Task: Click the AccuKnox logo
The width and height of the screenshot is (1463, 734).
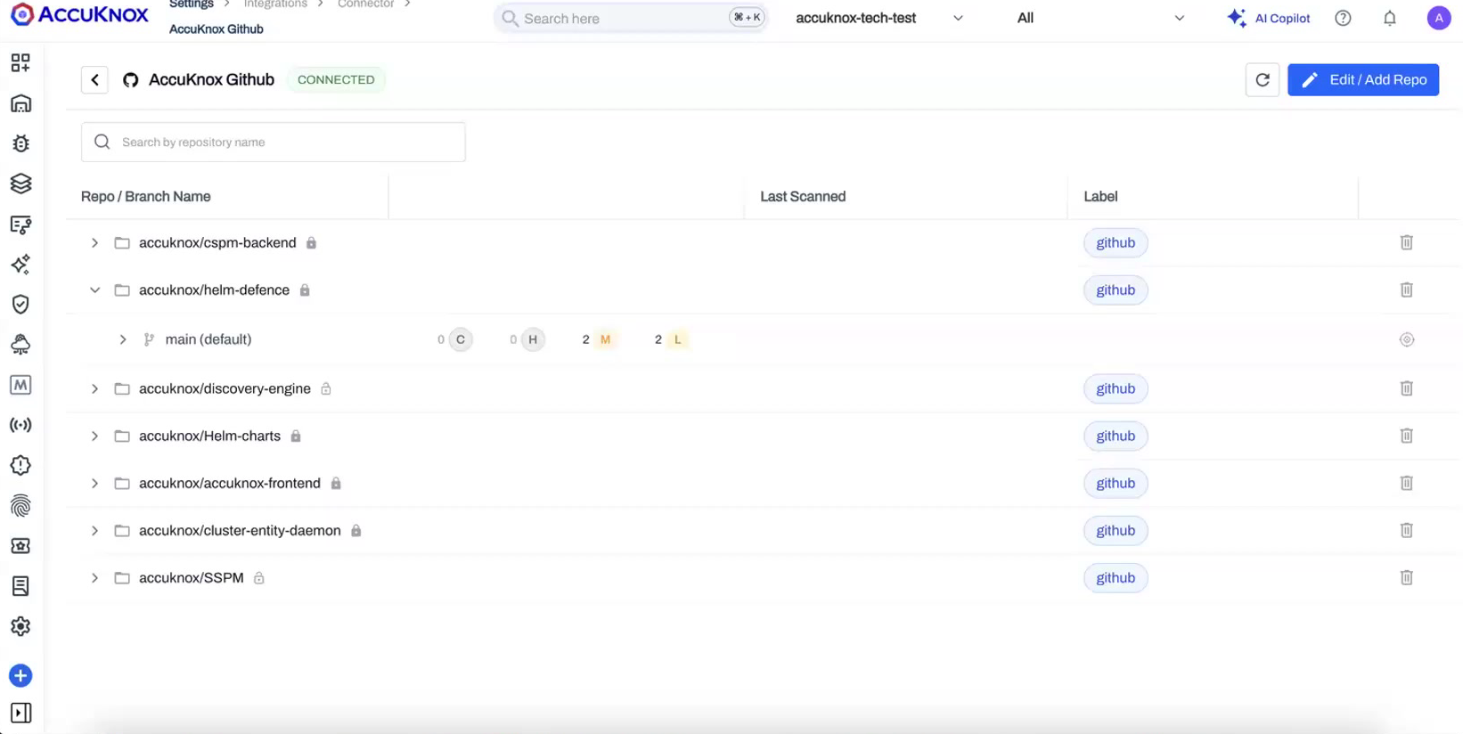Action: (x=79, y=14)
